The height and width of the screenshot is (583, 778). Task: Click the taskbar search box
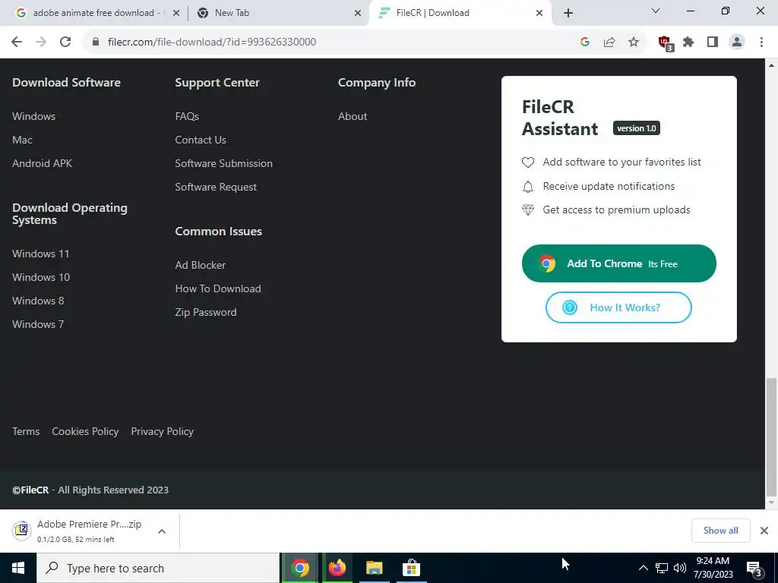coord(158,568)
